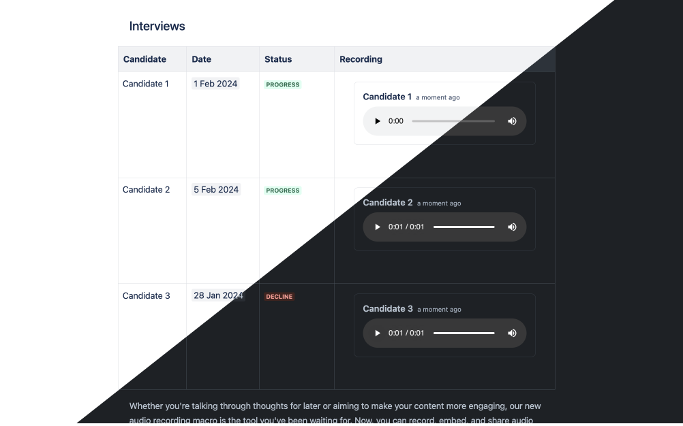Click 0:01 / 0:01 time in Candidate 3 player
Viewport: 683px width, 426px height.
point(406,333)
